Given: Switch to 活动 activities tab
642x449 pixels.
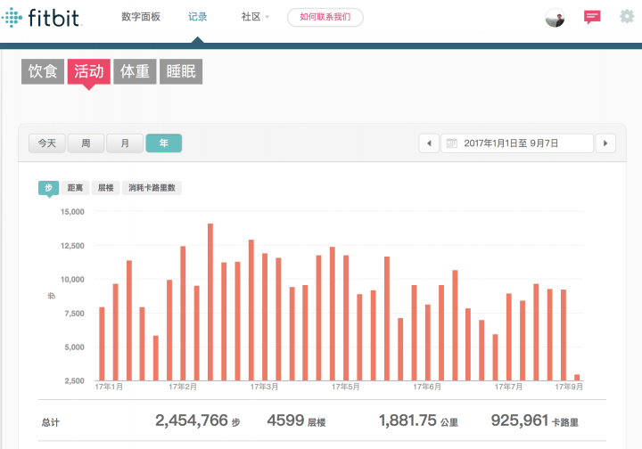Looking at the screenshot, I should 89,71.
